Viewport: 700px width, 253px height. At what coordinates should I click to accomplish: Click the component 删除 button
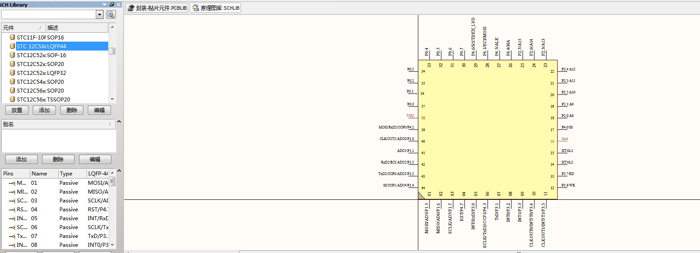[x=72, y=110]
